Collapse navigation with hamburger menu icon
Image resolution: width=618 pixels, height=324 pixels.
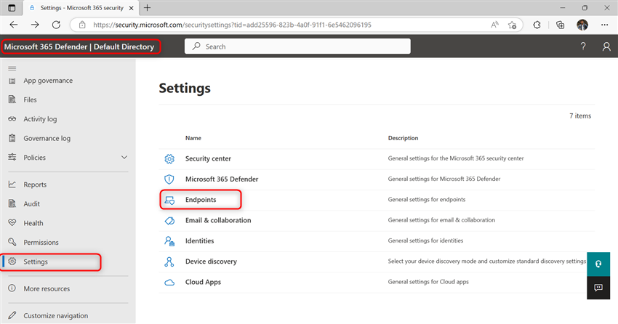tap(12, 68)
